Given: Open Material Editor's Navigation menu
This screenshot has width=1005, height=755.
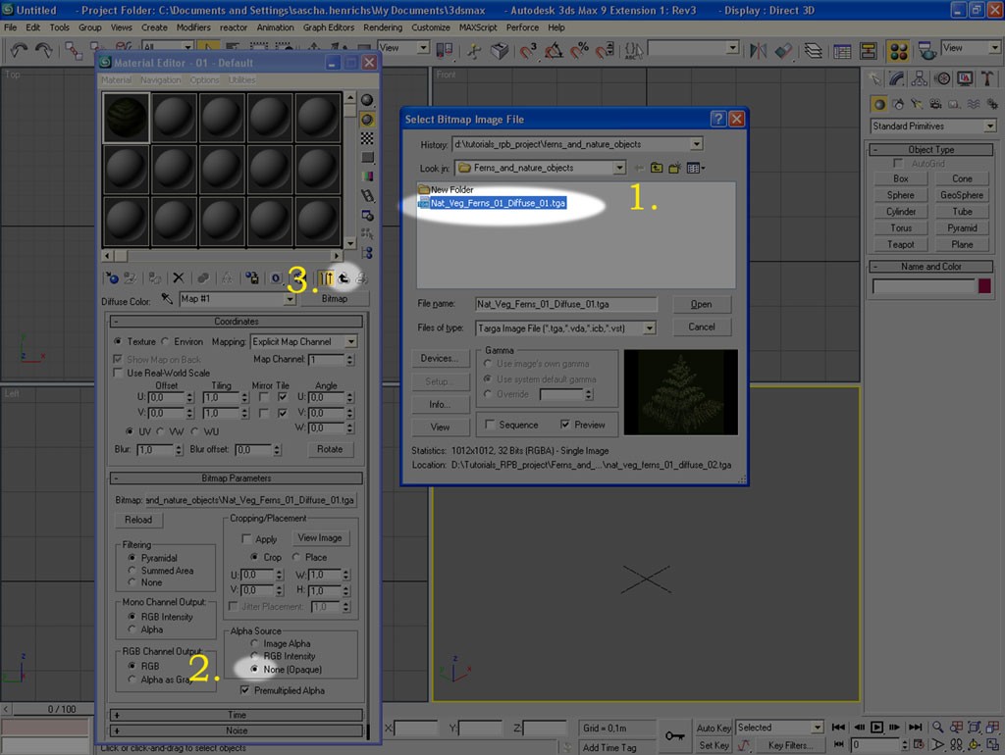Looking at the screenshot, I should (x=160, y=80).
